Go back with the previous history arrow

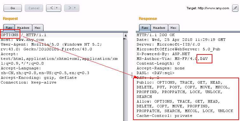tap(51, 8)
